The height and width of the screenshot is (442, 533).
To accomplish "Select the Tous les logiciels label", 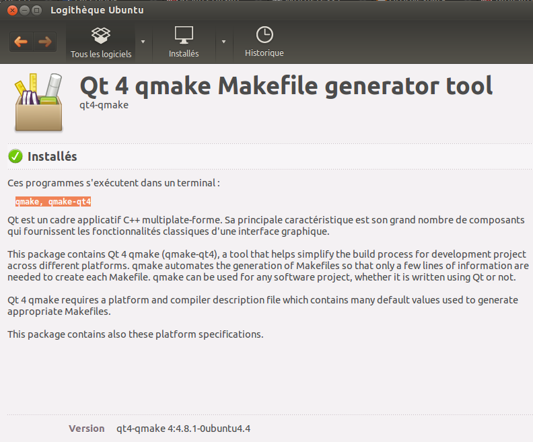I will click(x=101, y=54).
